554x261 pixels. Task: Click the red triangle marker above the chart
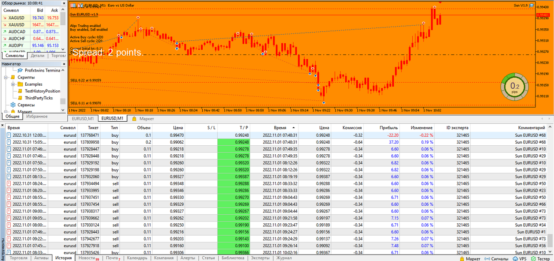(x=440, y=3)
